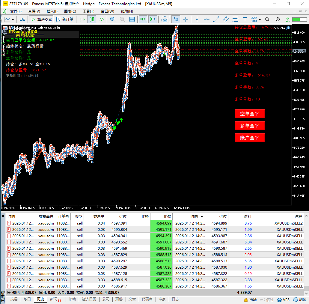Open the 查看(V) menu

coord(34,11)
